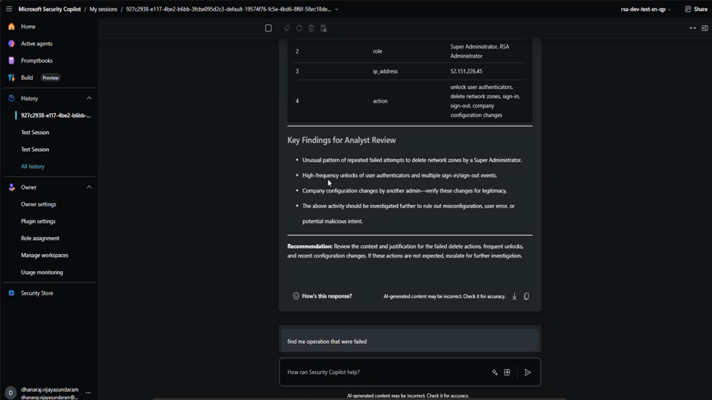This screenshot has width=712, height=400.
Task: Open the second Test Session entry
Action: point(35,149)
